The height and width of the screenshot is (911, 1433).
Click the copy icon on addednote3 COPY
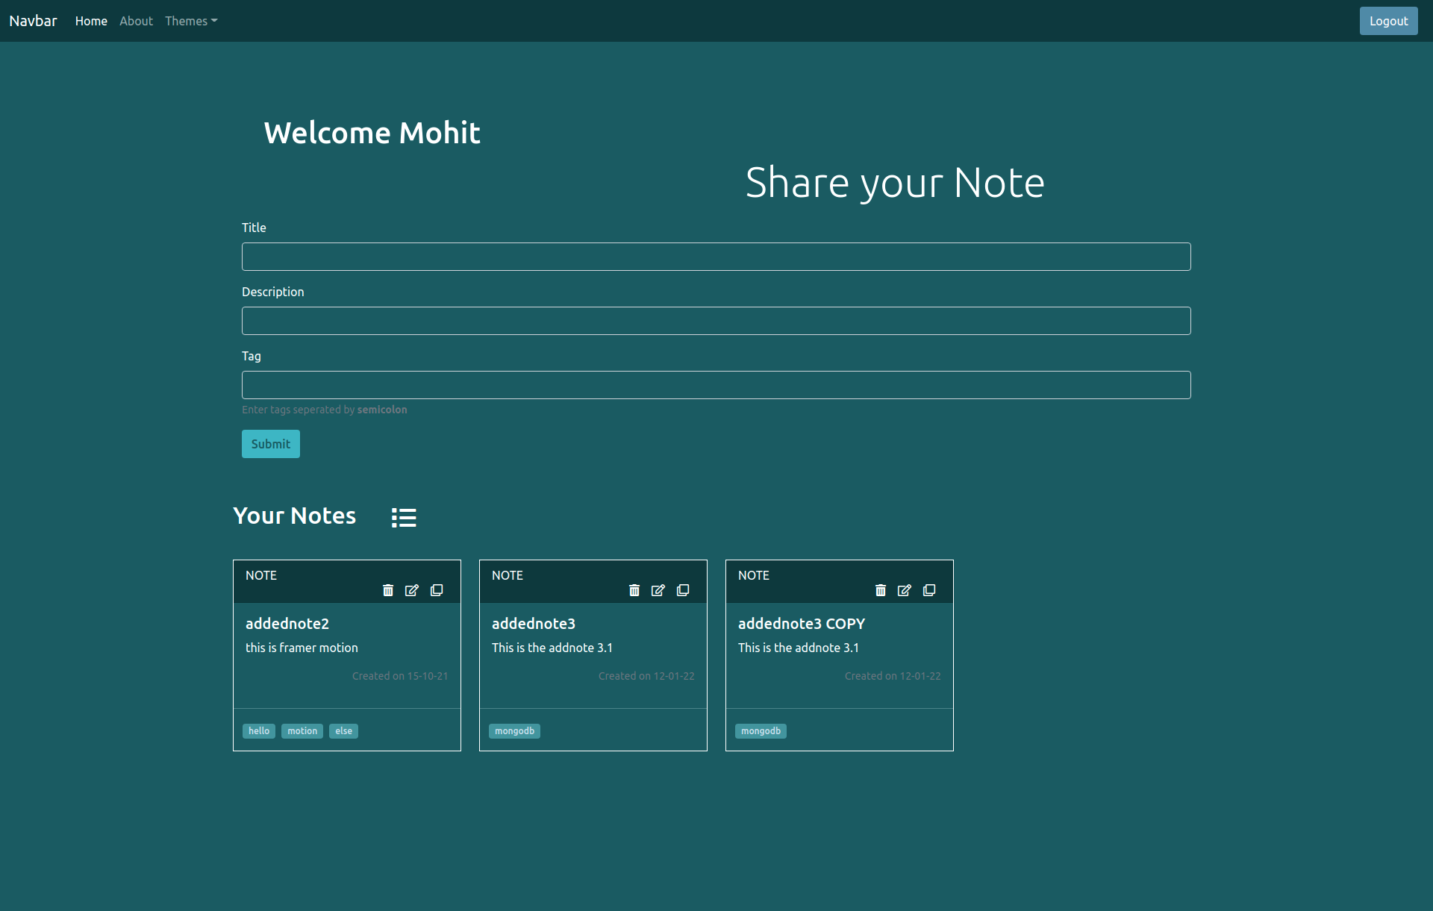point(928,591)
